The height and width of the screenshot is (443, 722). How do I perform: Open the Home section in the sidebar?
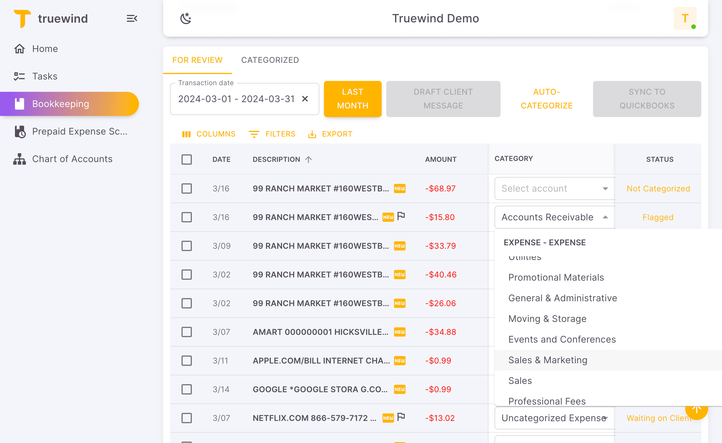[x=45, y=49]
